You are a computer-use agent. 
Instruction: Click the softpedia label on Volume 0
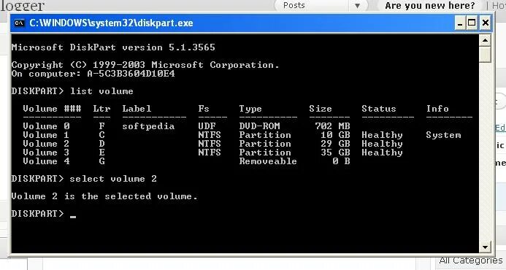(x=148, y=126)
